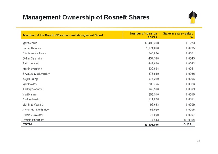The width and height of the screenshot is (218, 154).
Task: Select share count 75,009
Action: tap(154, 115)
